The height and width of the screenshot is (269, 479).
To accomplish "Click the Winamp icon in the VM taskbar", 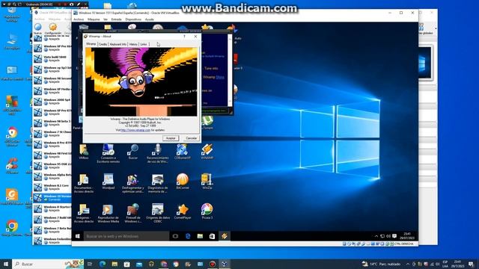I will click(225, 236).
